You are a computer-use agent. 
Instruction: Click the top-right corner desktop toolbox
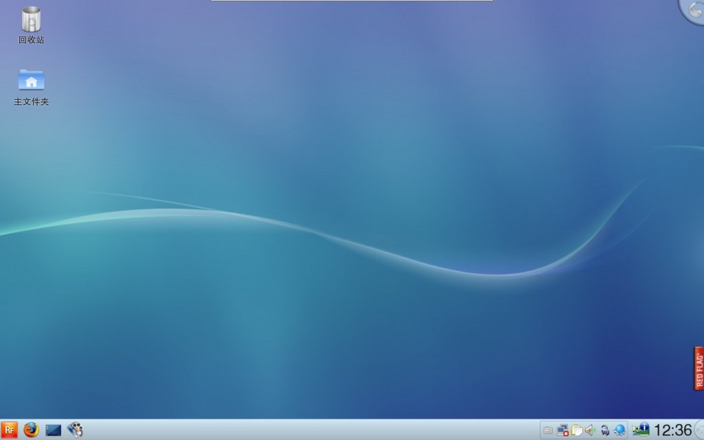click(693, 10)
